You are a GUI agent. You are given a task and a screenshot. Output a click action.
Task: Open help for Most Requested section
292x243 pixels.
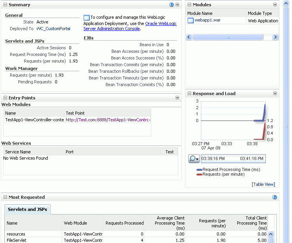(274, 197)
